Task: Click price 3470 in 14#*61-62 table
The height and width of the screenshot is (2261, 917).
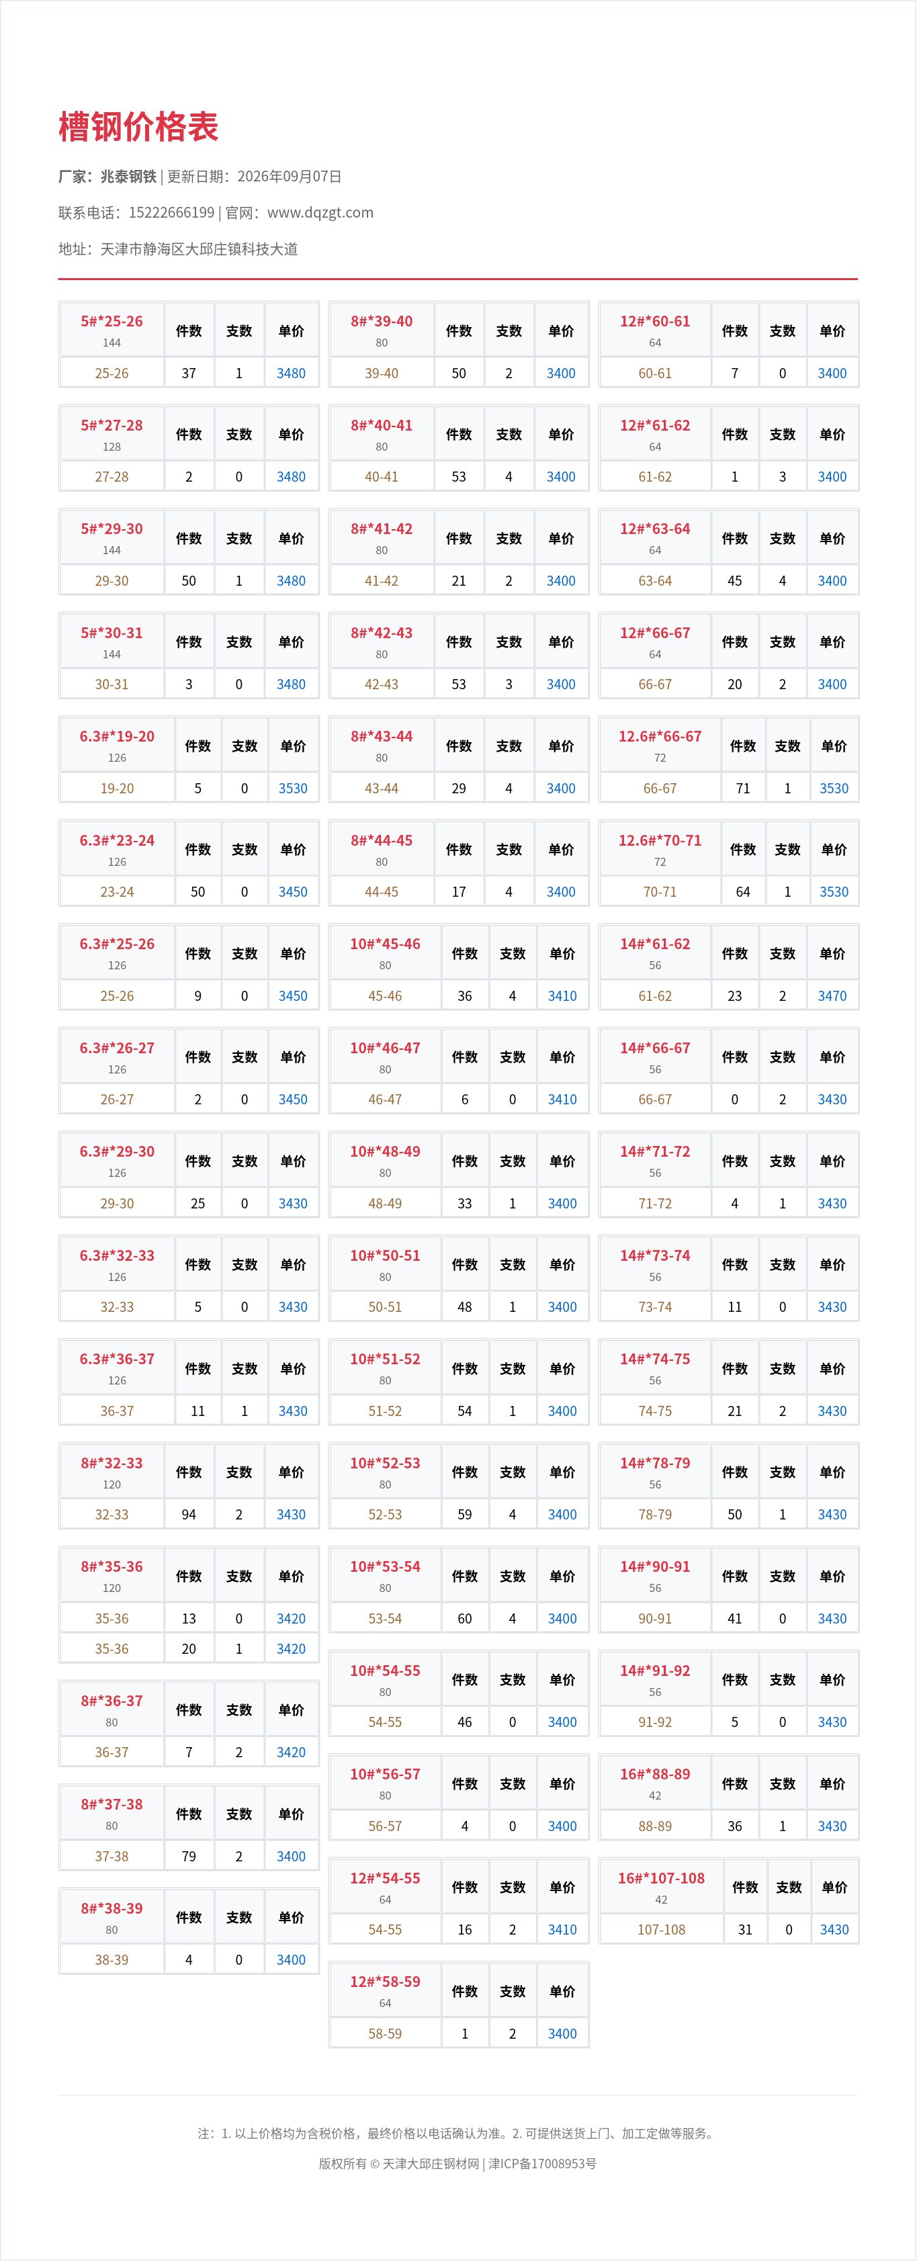Action: pyautogui.click(x=832, y=995)
